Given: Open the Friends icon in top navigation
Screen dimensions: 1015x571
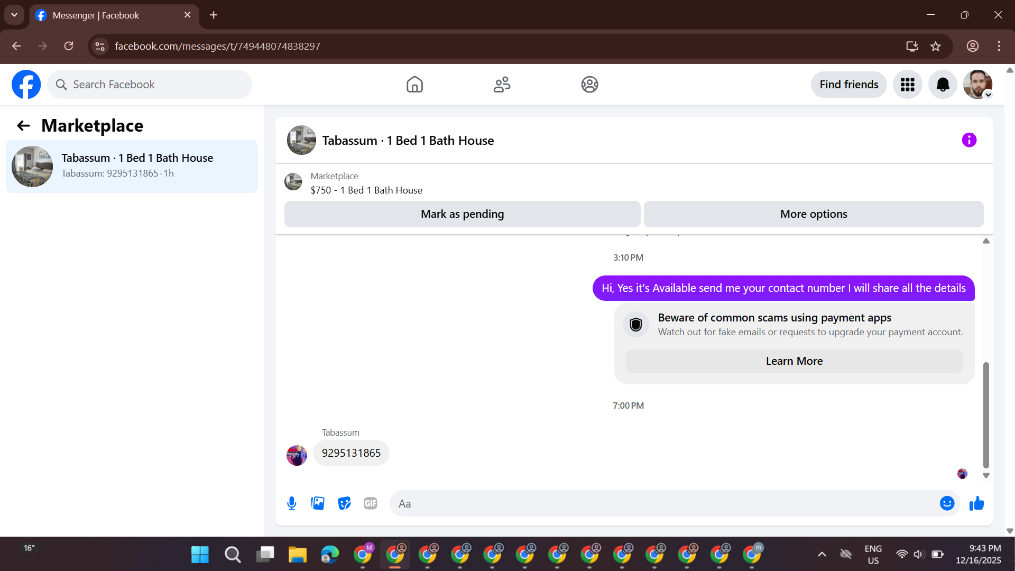Looking at the screenshot, I should coord(502,85).
